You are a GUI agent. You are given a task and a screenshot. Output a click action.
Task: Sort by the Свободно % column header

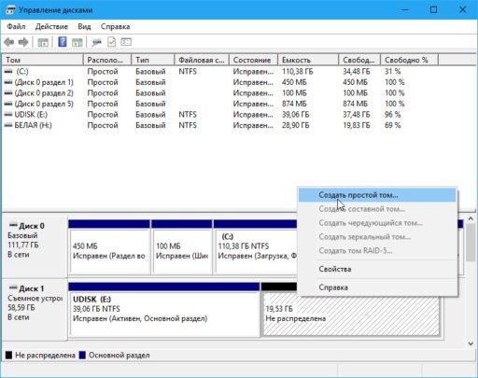pyautogui.click(x=410, y=60)
